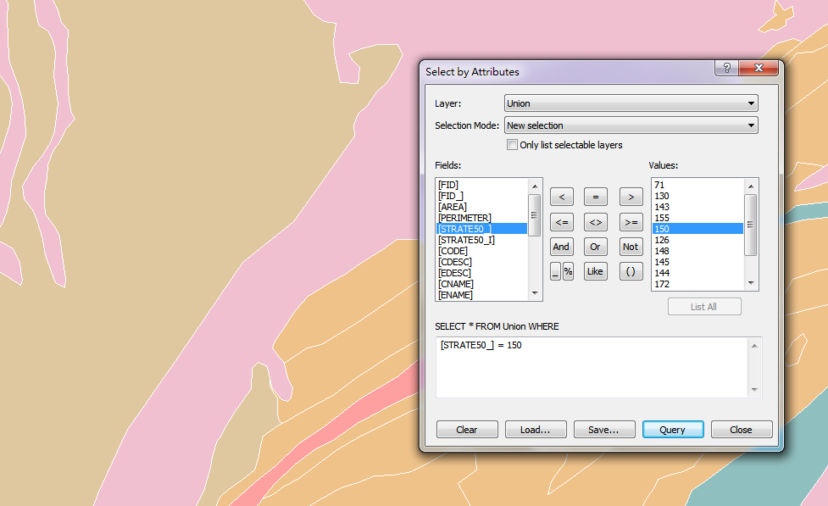Click the Values list scrollbar thumb
Screen dimensions: 828x506
(x=751, y=225)
